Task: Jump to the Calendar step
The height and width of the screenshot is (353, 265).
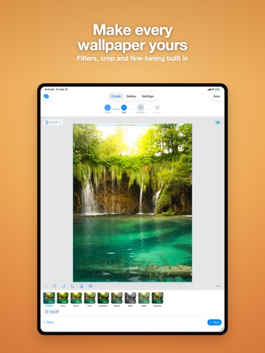Action: [141, 108]
